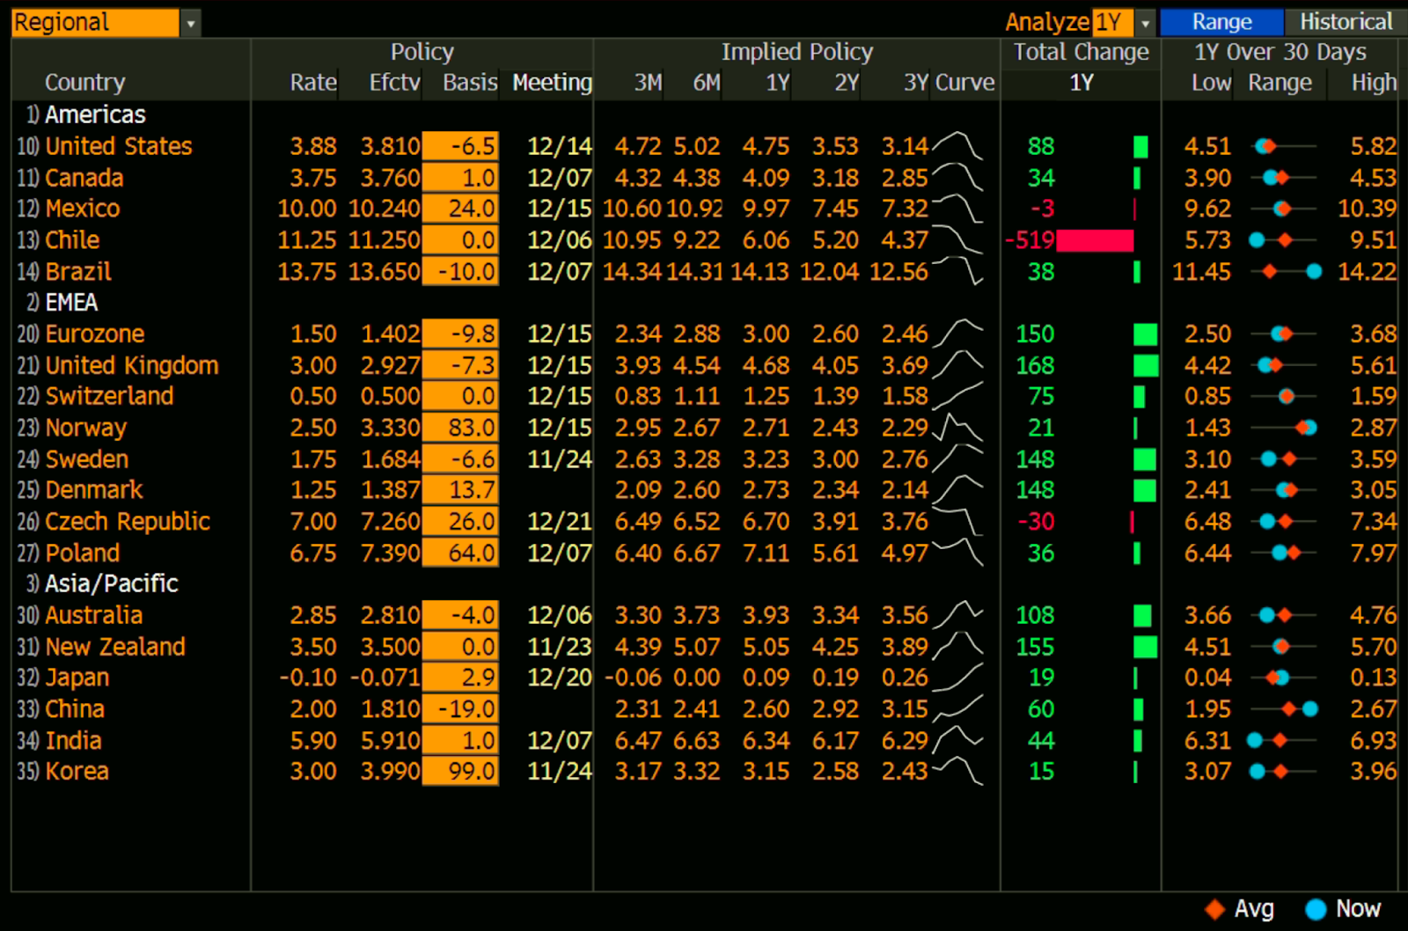Image resolution: width=1408 pixels, height=931 pixels.
Task: Select the Norway basis cell 83.0
Action: coord(460,428)
